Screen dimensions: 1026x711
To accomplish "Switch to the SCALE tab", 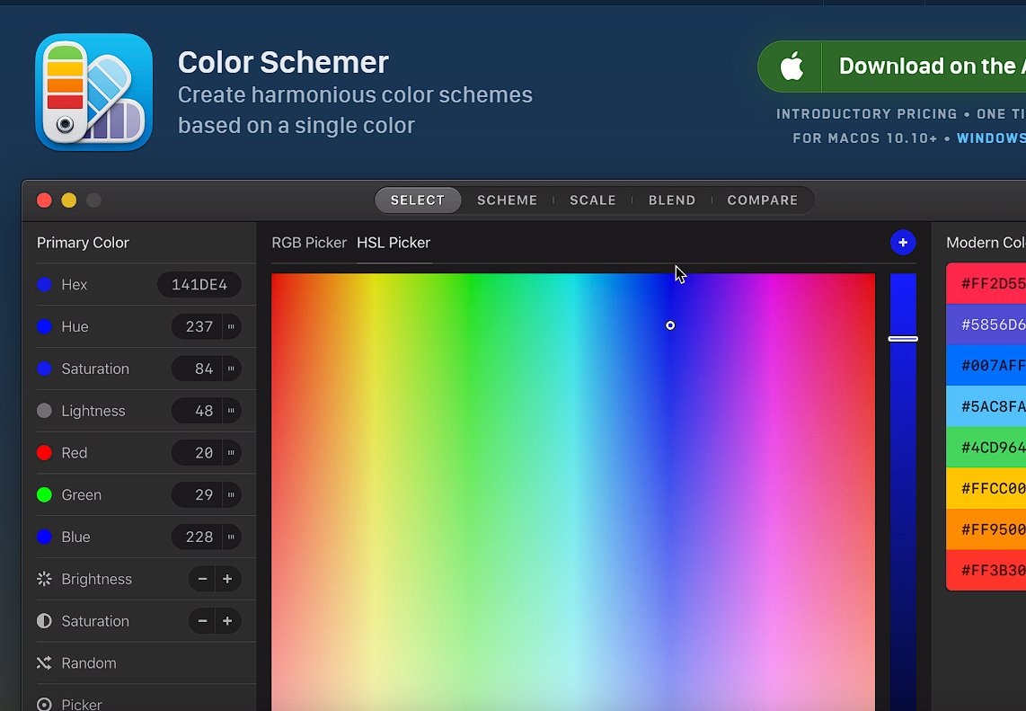I will click(593, 200).
